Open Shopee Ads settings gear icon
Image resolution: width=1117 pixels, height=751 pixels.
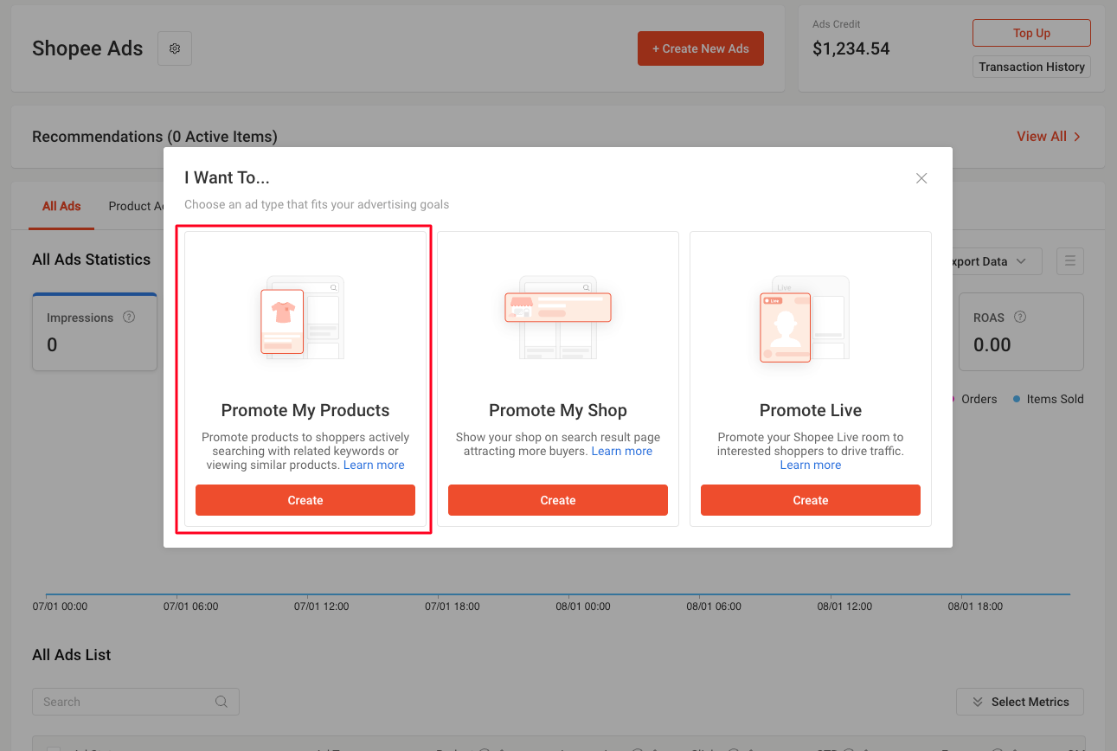175,48
